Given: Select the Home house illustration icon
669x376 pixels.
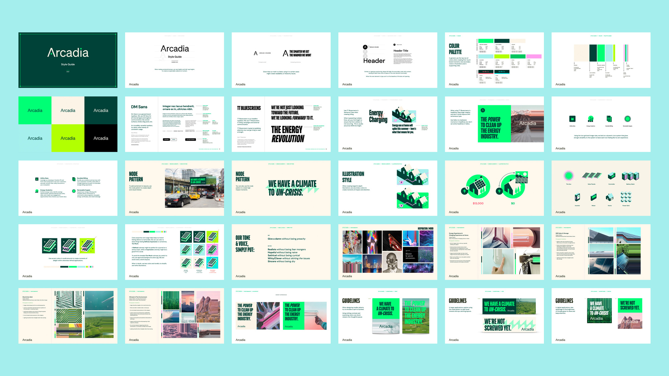Looking at the screenshot, I should pyautogui.click(x=609, y=197).
